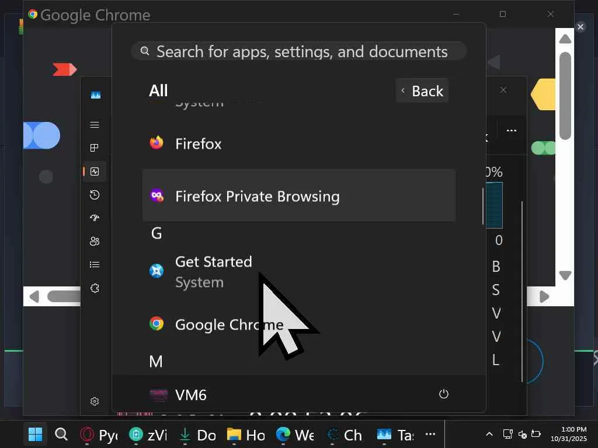Click the Start menu search field
Viewport: 598px width, 448px height.
pos(298,51)
